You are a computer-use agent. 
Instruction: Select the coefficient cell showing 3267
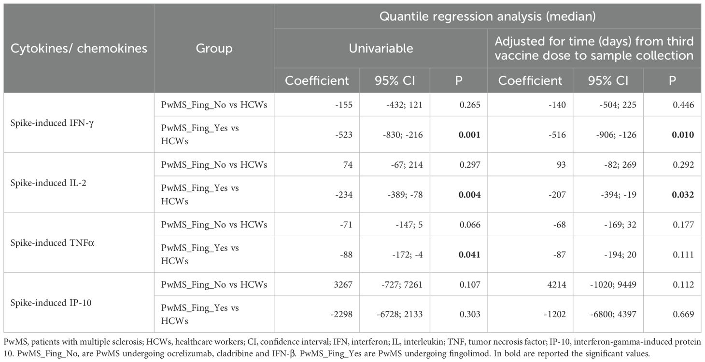tap(342, 285)
